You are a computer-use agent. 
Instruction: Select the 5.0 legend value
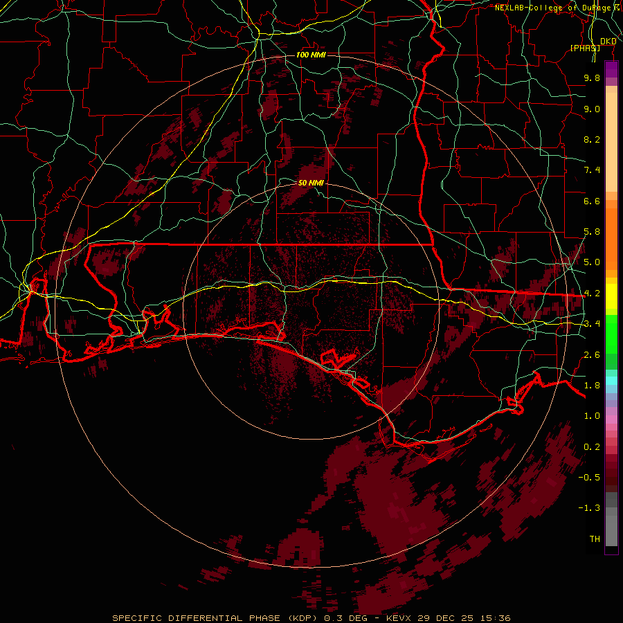coord(592,262)
